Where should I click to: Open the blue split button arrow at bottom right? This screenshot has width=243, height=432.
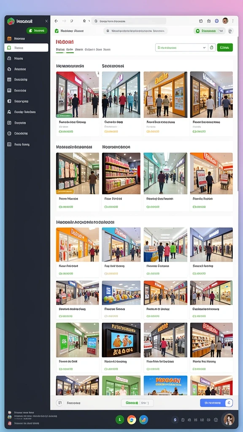click(229, 403)
